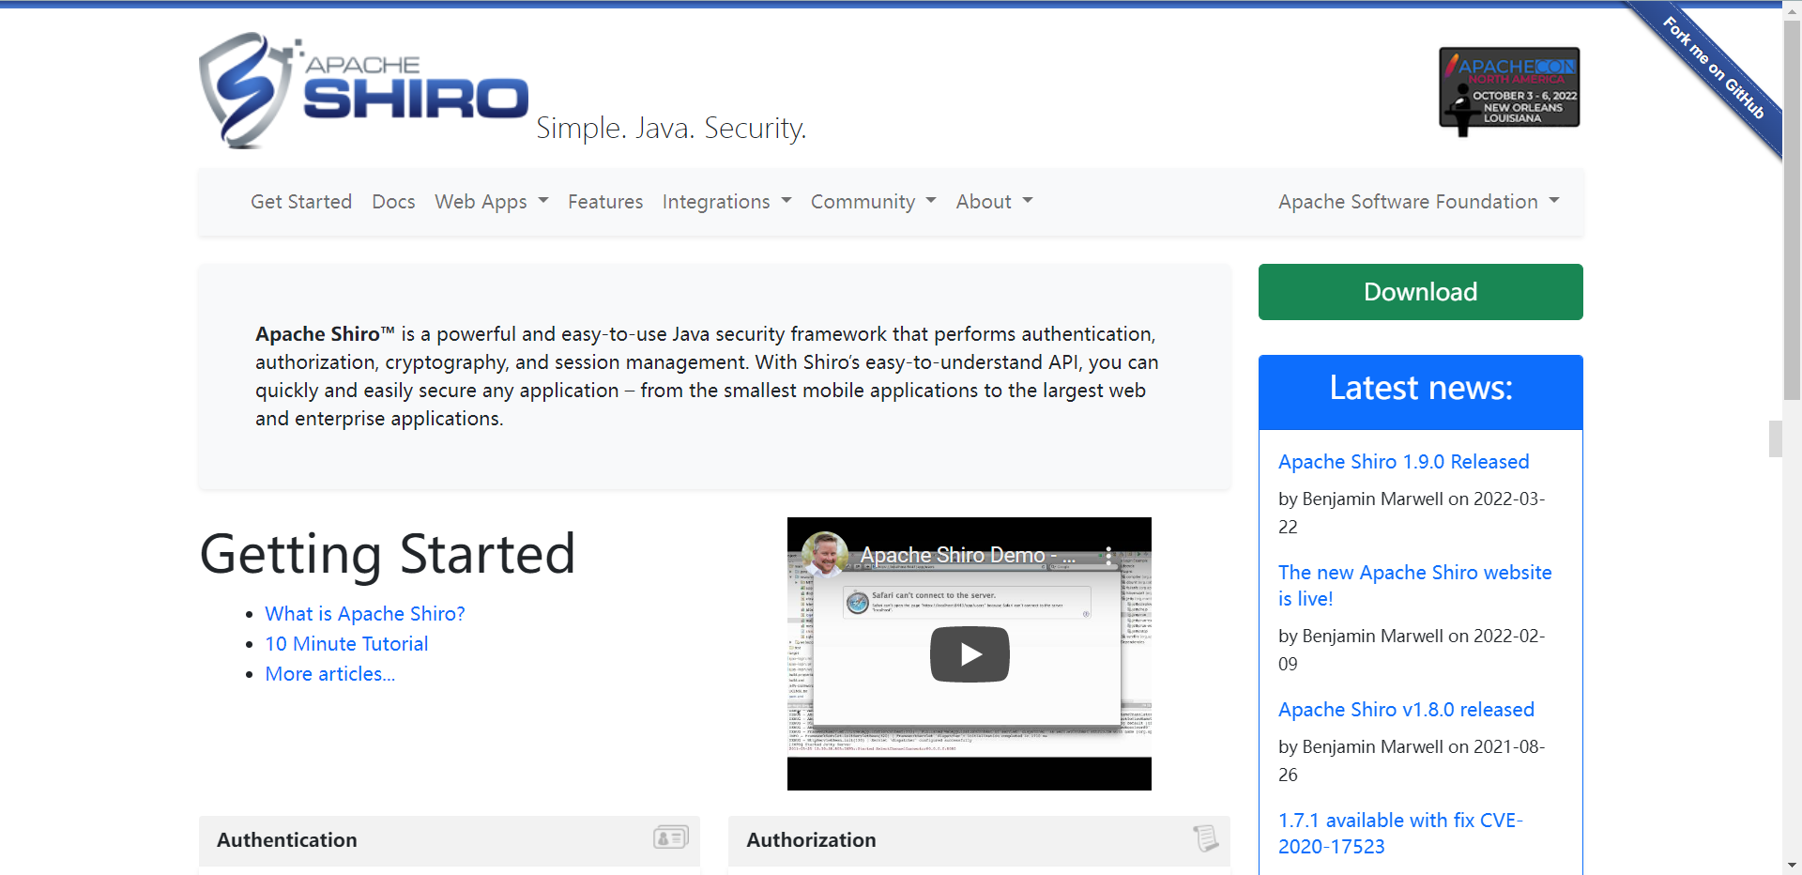The width and height of the screenshot is (1802, 875).
Task: Open the Apache Shiro v1.8.0 released article
Action: click(1407, 710)
